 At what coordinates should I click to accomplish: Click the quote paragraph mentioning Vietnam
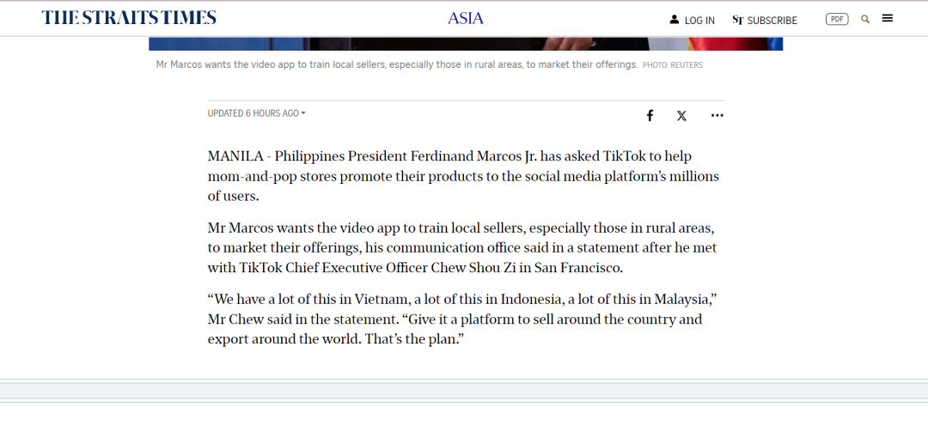click(463, 319)
